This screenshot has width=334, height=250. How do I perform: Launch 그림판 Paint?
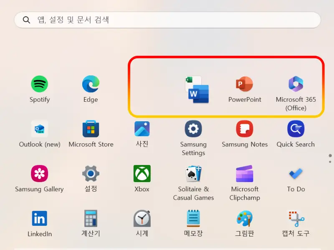pos(245,218)
